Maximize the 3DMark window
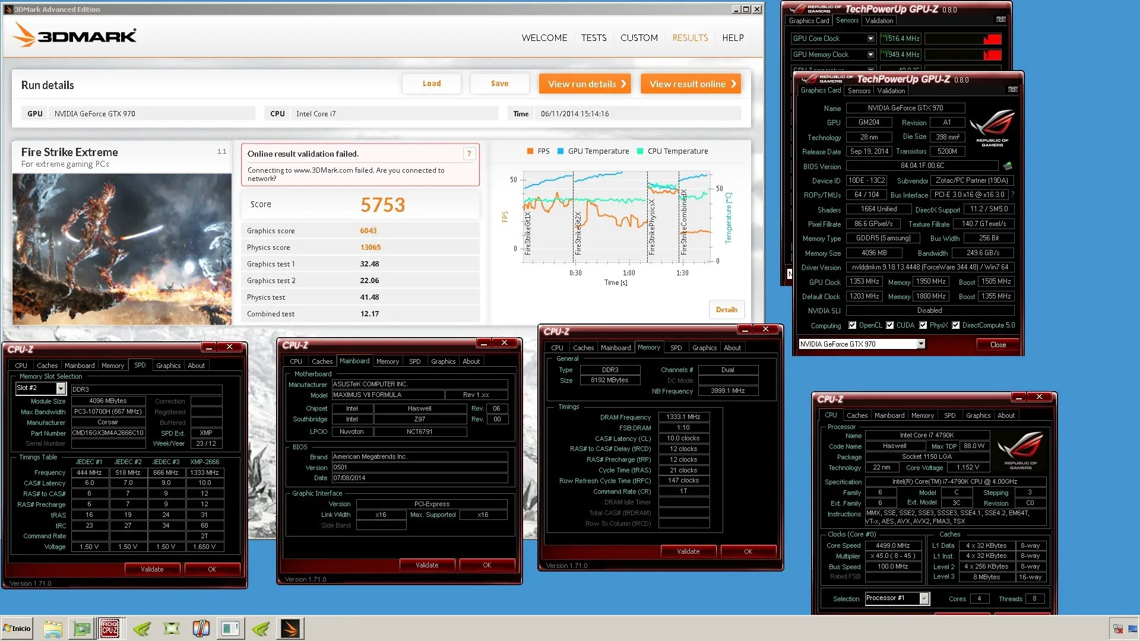The width and height of the screenshot is (1140, 641). [x=746, y=9]
